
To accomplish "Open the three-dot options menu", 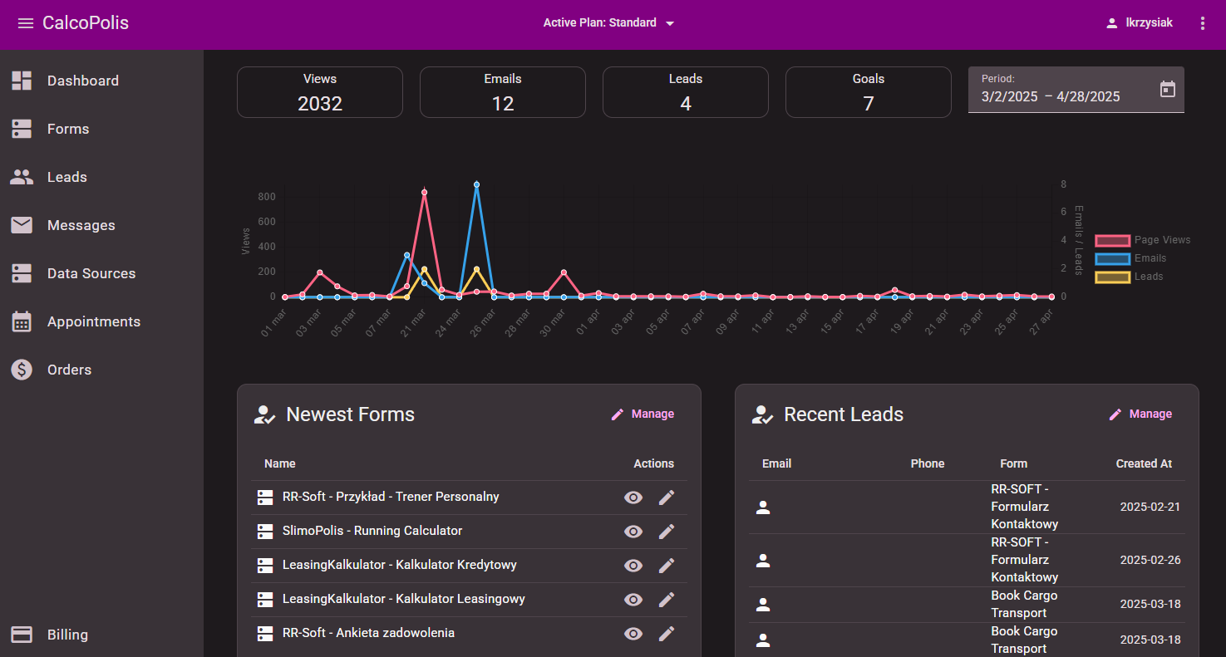I will coord(1202,23).
